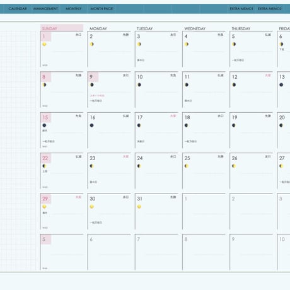Open grey next-month date 9 on Thursday

point(233,239)
